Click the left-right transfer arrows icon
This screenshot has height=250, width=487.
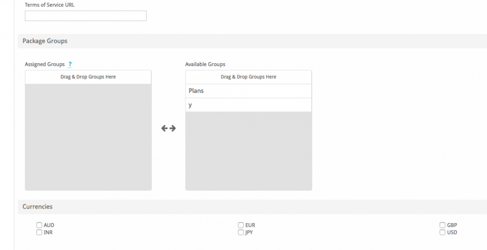click(169, 128)
